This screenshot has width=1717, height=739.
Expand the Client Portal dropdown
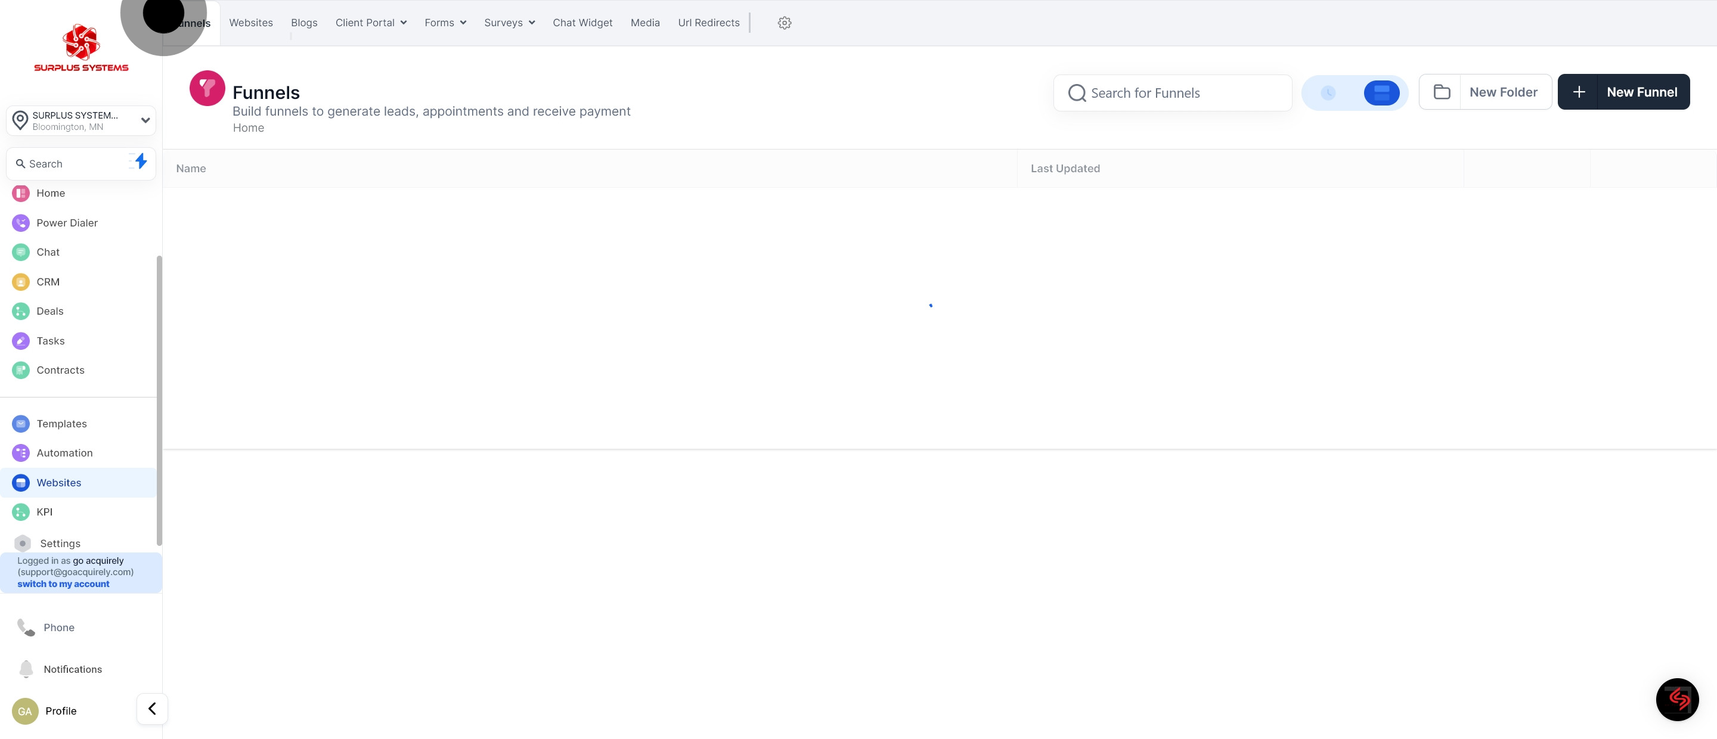pyautogui.click(x=371, y=22)
